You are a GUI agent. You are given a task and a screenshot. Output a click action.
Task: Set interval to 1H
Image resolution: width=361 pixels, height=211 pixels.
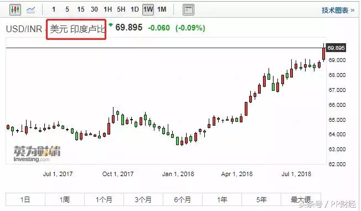pos(107,9)
